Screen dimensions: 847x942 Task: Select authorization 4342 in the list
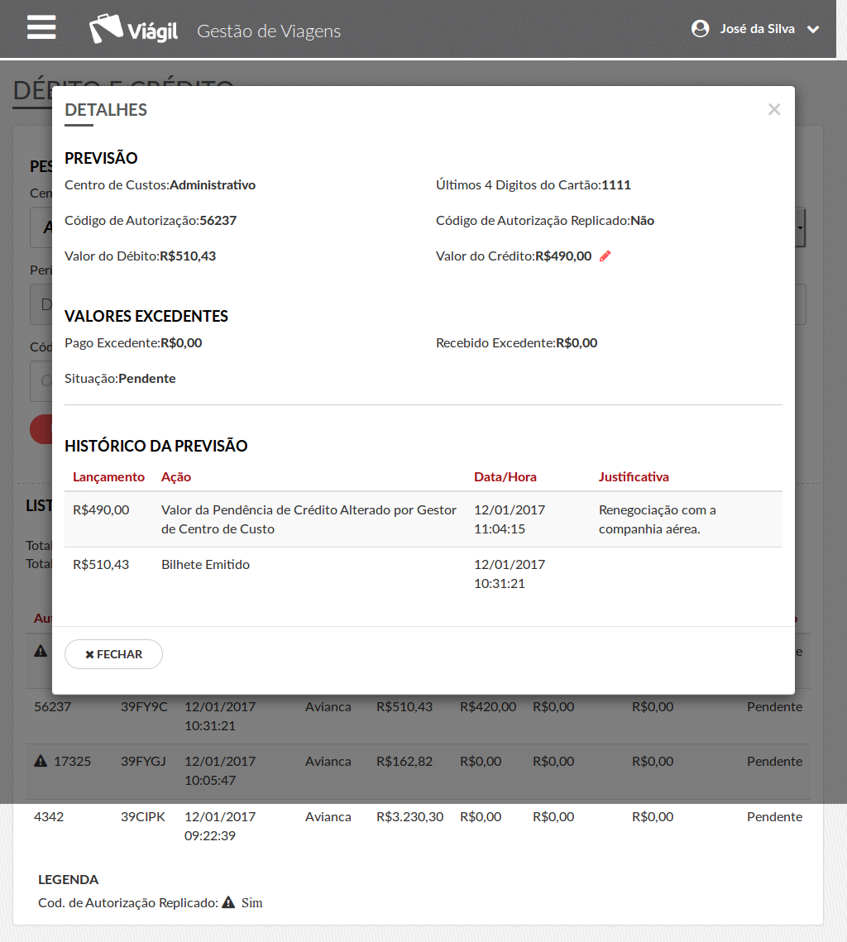coord(49,816)
